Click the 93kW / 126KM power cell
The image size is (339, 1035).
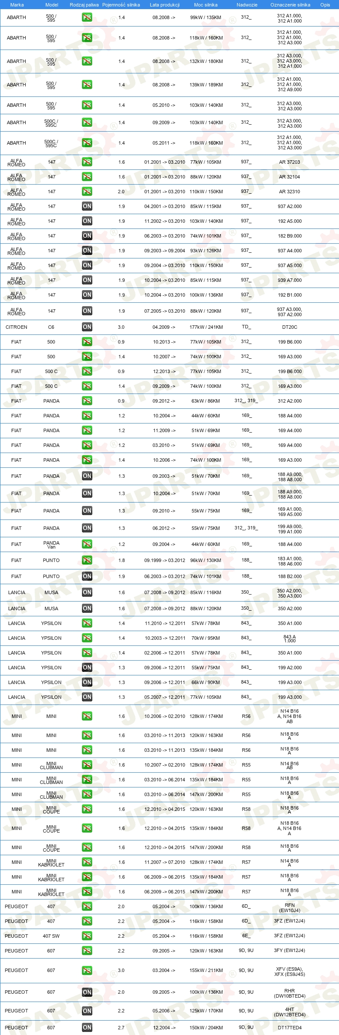(206, 251)
